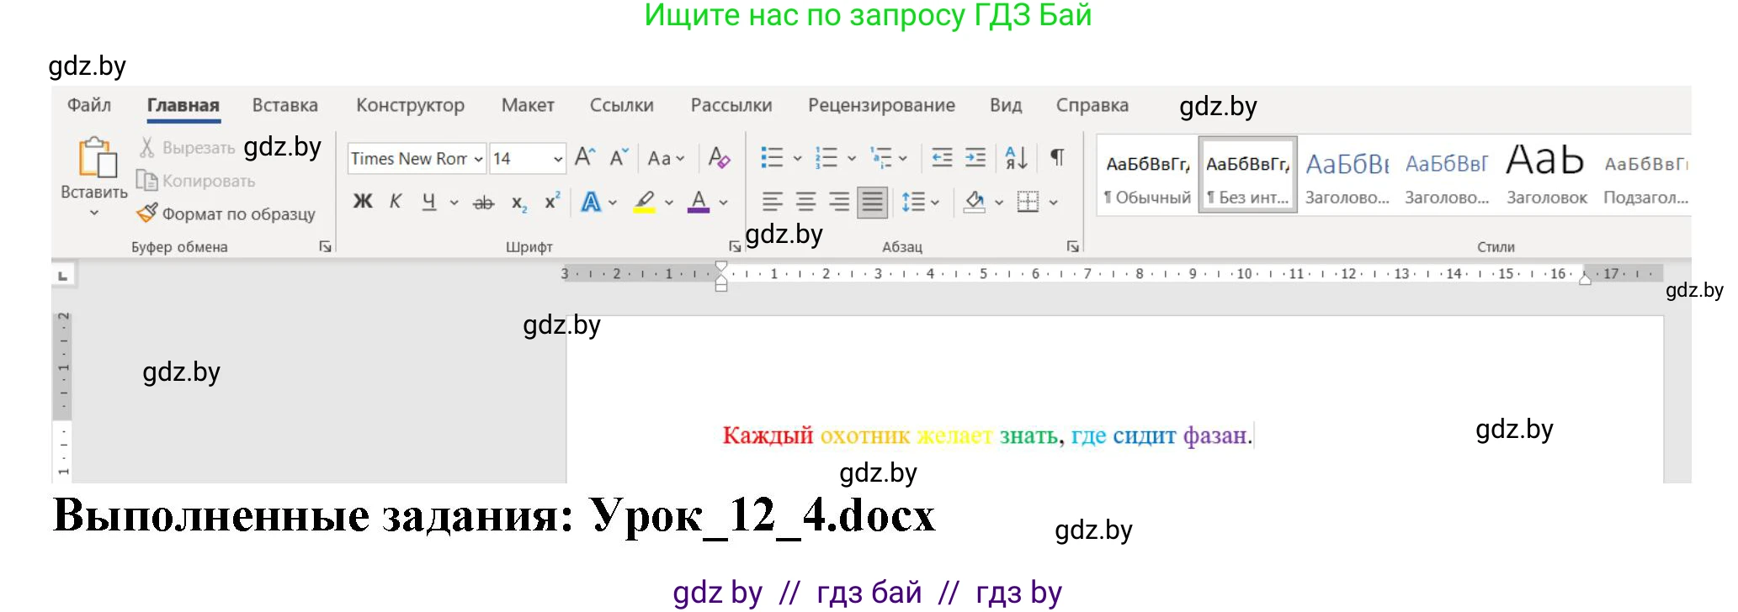Click right indent marker on ruler
This screenshot has width=1738, height=612.
click(x=1585, y=279)
